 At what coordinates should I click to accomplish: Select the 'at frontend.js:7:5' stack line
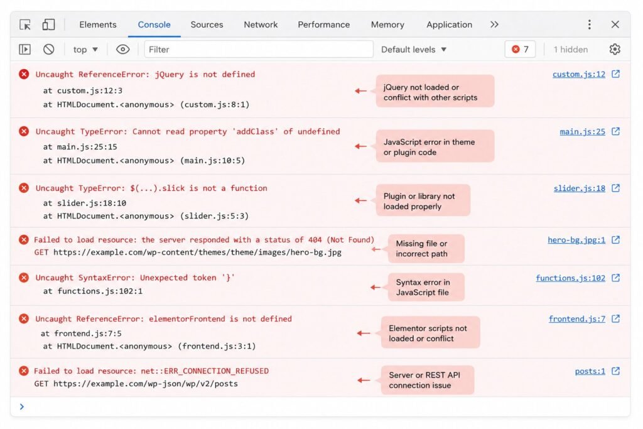coord(81,334)
